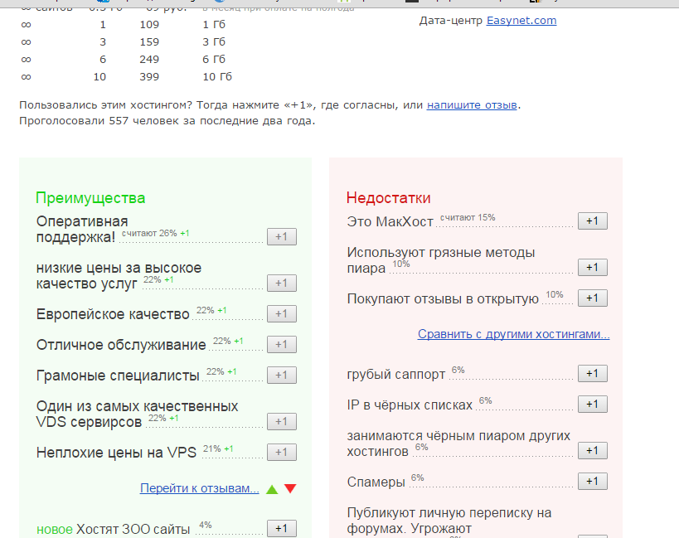Click the '3 Гб' disk size cell
The height and width of the screenshot is (538, 679).
(x=214, y=42)
